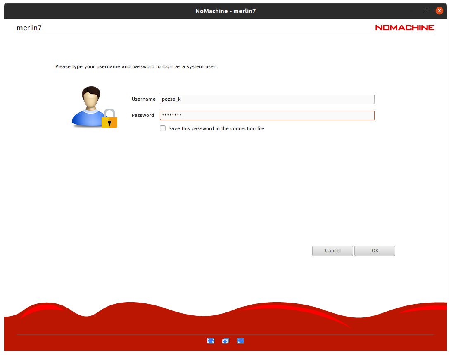Click the merlin7 session heading
The height and width of the screenshot is (355, 451).
29,28
